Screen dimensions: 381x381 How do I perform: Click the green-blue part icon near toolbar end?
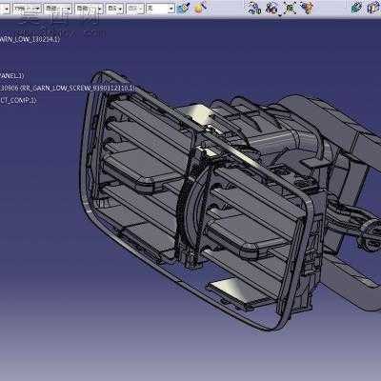pyautogui.click(x=357, y=8)
